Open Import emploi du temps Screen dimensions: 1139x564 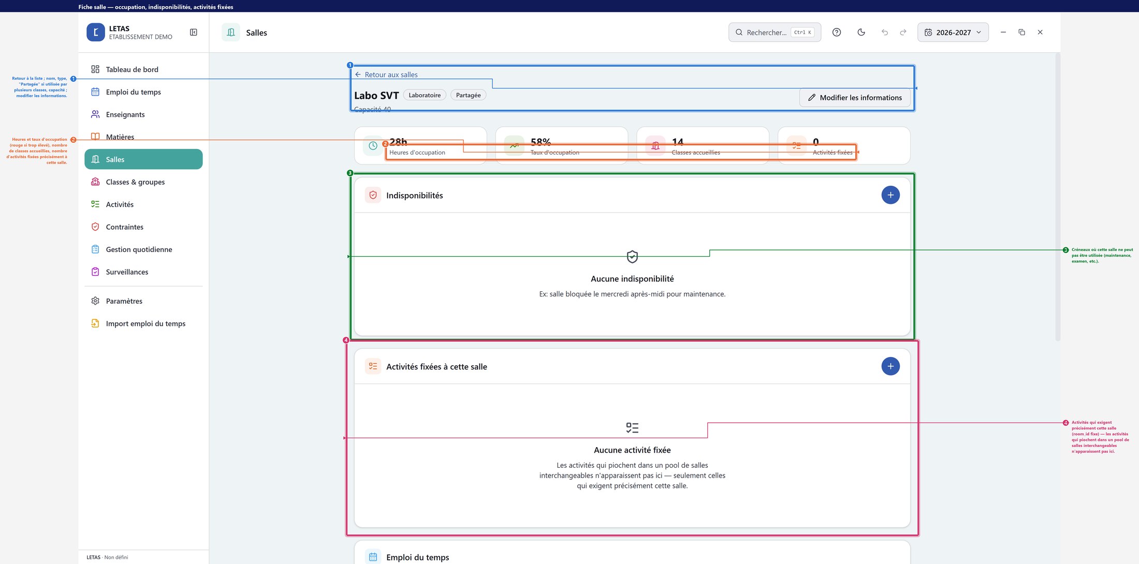coord(143,323)
